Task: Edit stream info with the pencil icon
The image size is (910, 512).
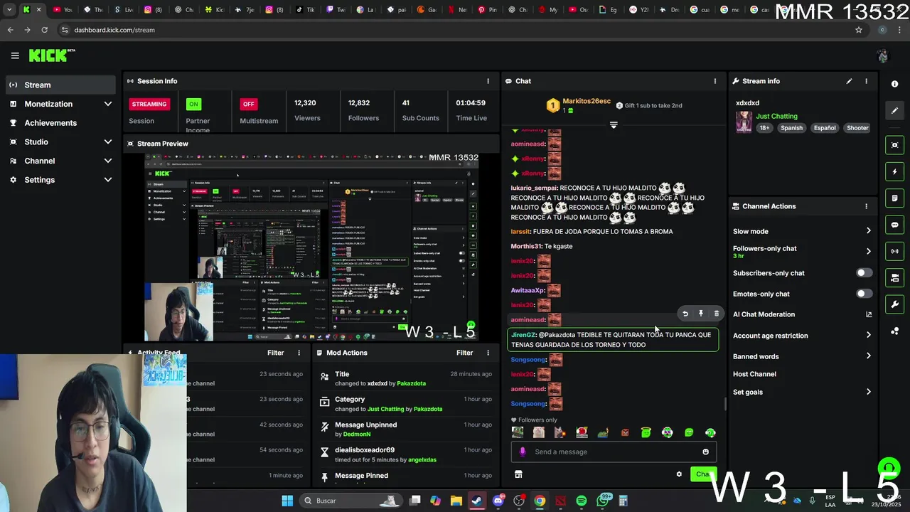Action: pos(849,81)
